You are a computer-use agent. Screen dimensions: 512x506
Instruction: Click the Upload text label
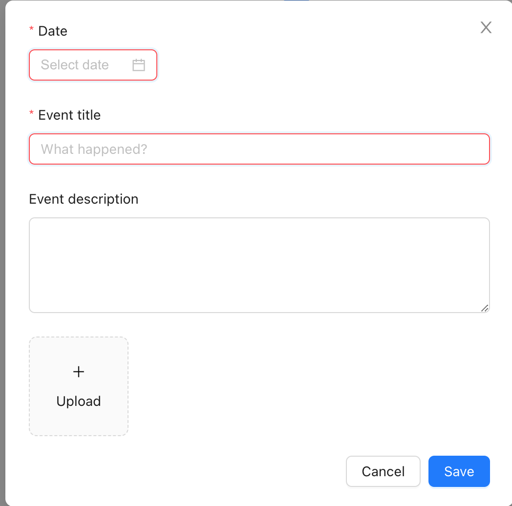tap(79, 401)
